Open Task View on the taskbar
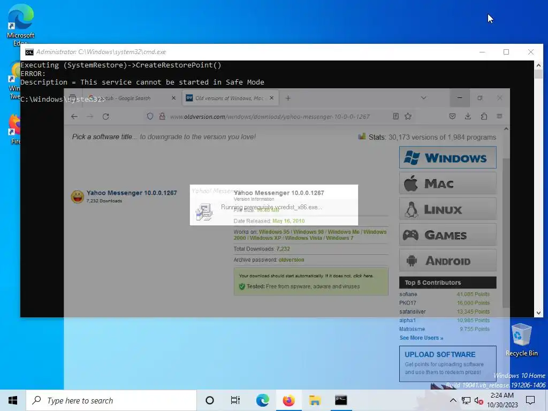 click(235, 400)
